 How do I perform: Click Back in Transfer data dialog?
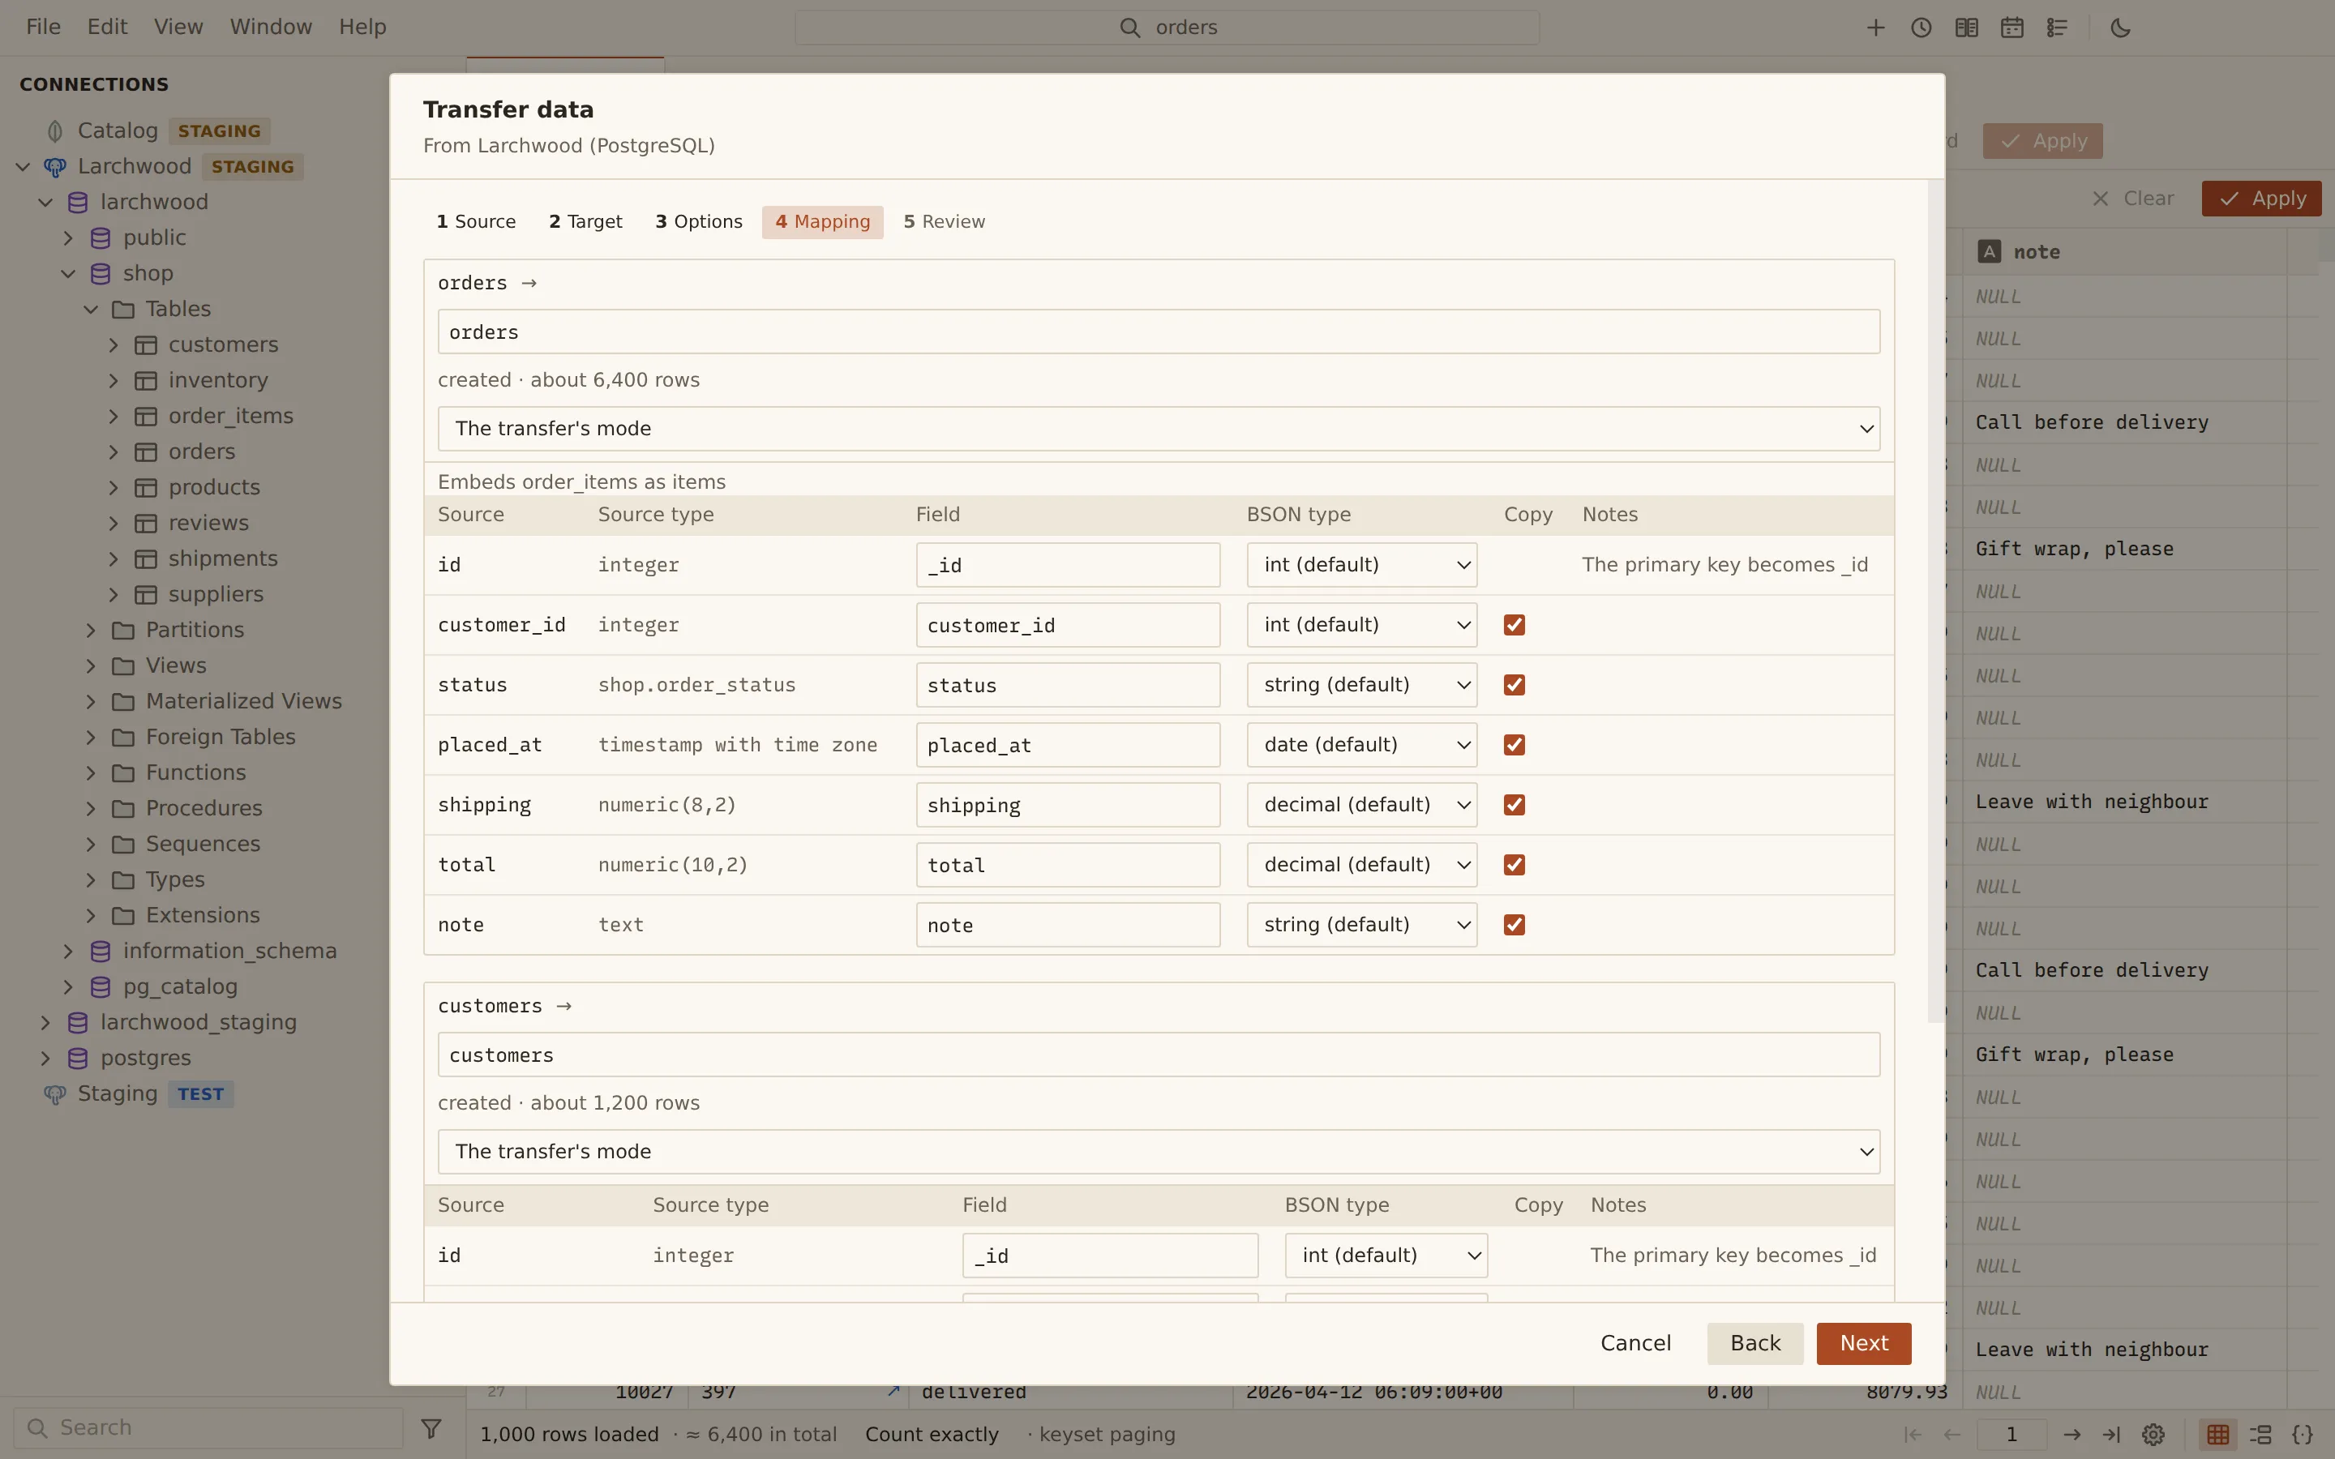click(x=1755, y=1343)
